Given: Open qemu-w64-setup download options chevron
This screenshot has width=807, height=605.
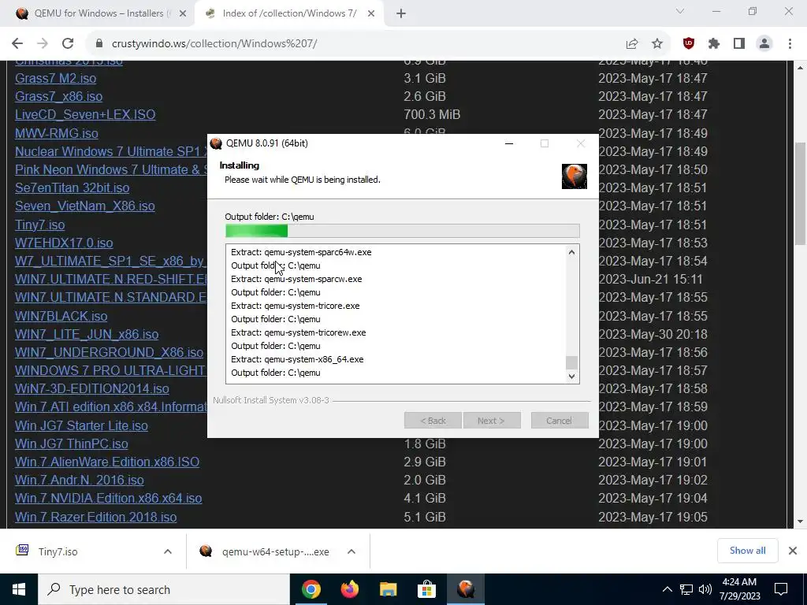Looking at the screenshot, I should 351,551.
